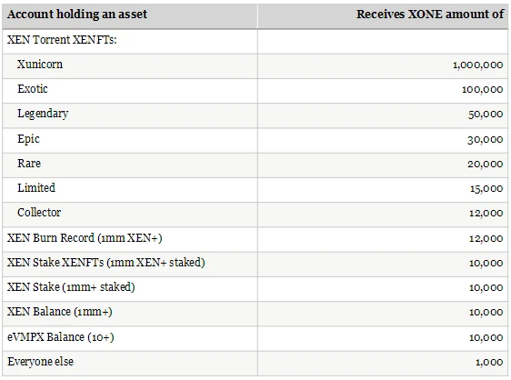
Task: Click the 'Account holding an asset' column header
Action: tap(77, 15)
